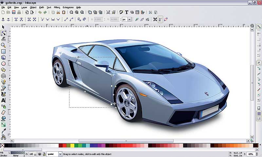Open the File menu
This screenshot has height=157, width=262.
(x=3, y=8)
